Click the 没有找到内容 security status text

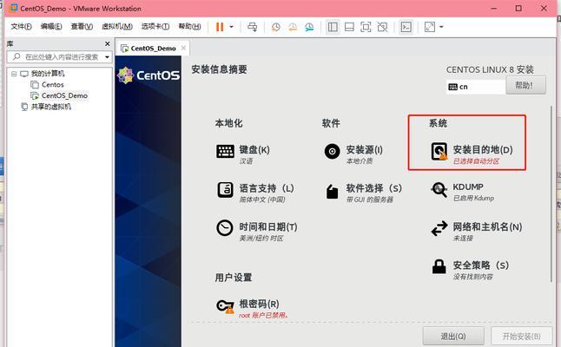pyautogui.click(x=473, y=277)
